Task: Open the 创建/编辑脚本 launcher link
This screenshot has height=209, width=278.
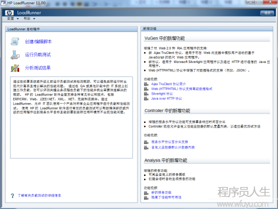Action: tap(38, 41)
